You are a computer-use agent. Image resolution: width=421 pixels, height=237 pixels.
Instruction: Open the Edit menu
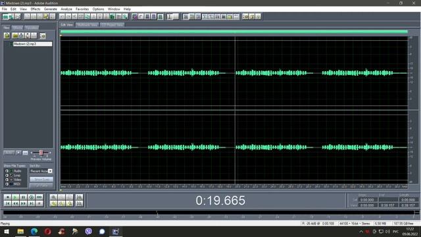13,9
